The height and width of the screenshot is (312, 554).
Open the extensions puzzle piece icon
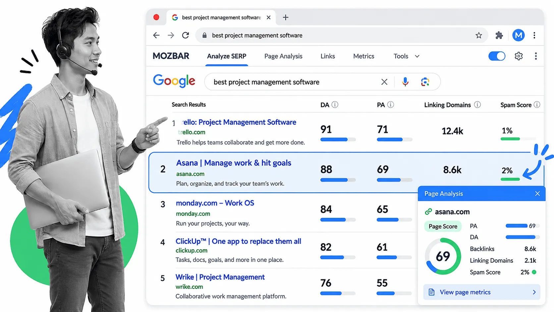[x=499, y=35]
